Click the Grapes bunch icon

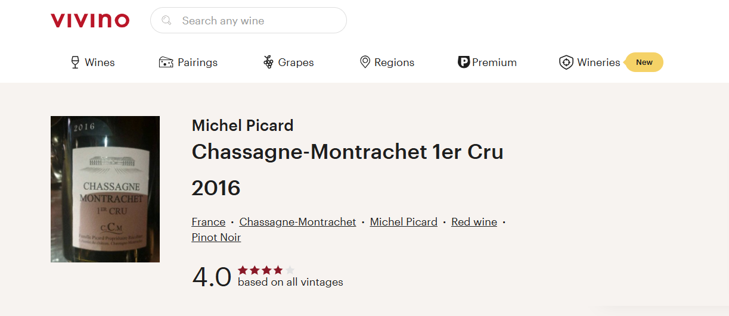268,62
